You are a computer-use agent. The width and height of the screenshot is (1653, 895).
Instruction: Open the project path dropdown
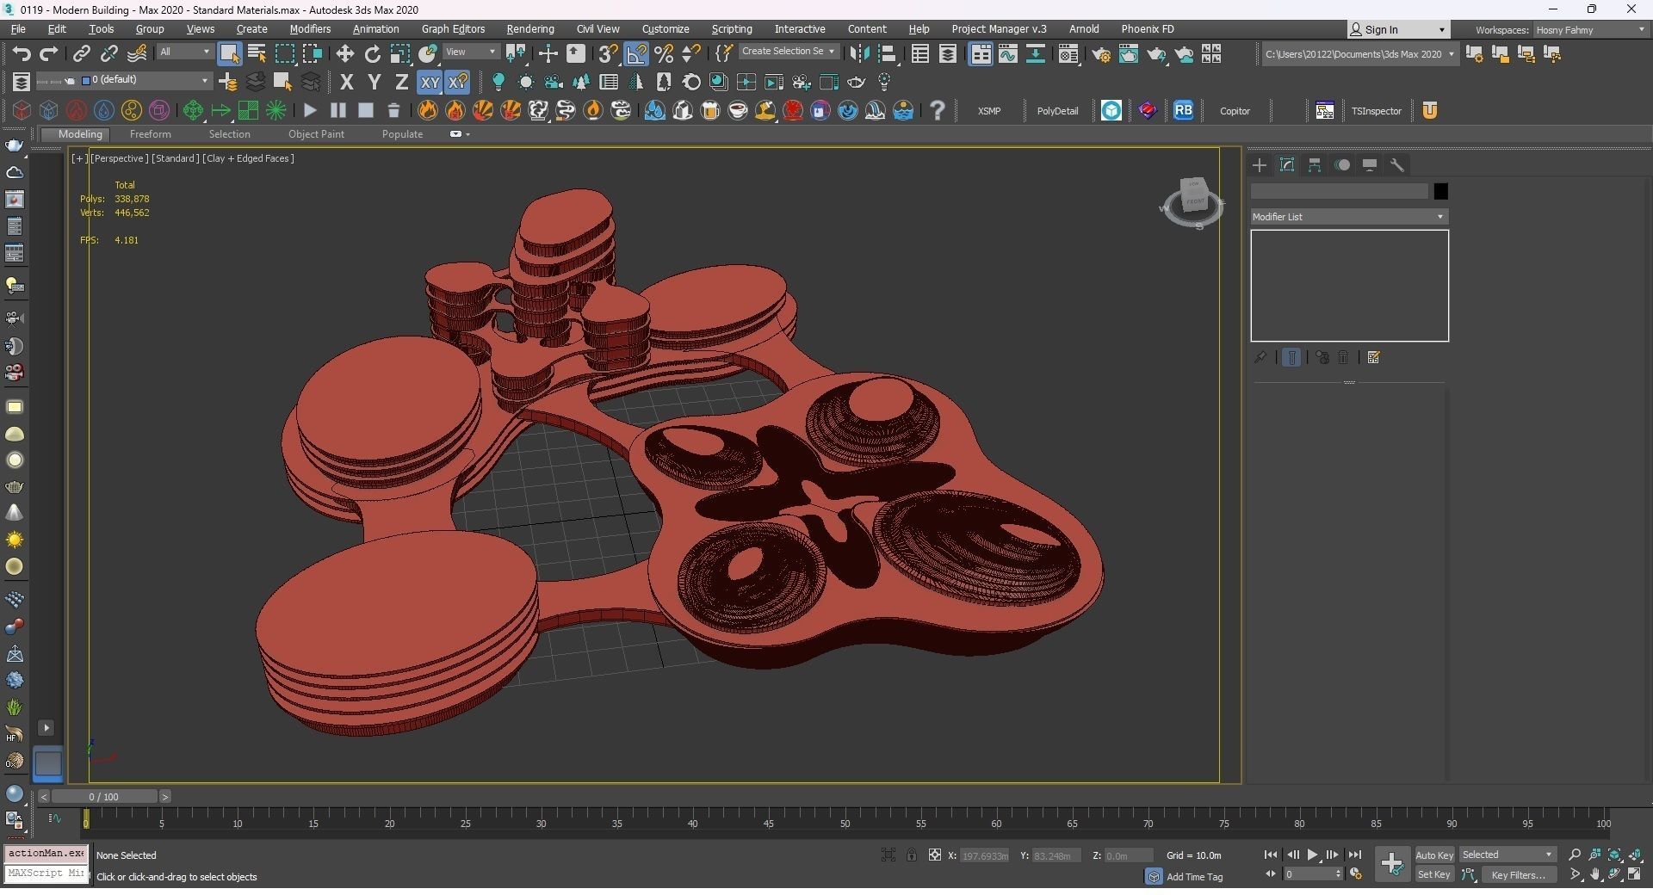pyautogui.click(x=1360, y=54)
